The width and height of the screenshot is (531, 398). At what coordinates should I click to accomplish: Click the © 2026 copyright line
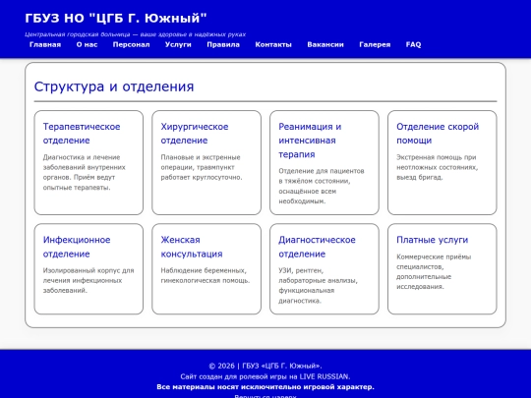tap(265, 366)
